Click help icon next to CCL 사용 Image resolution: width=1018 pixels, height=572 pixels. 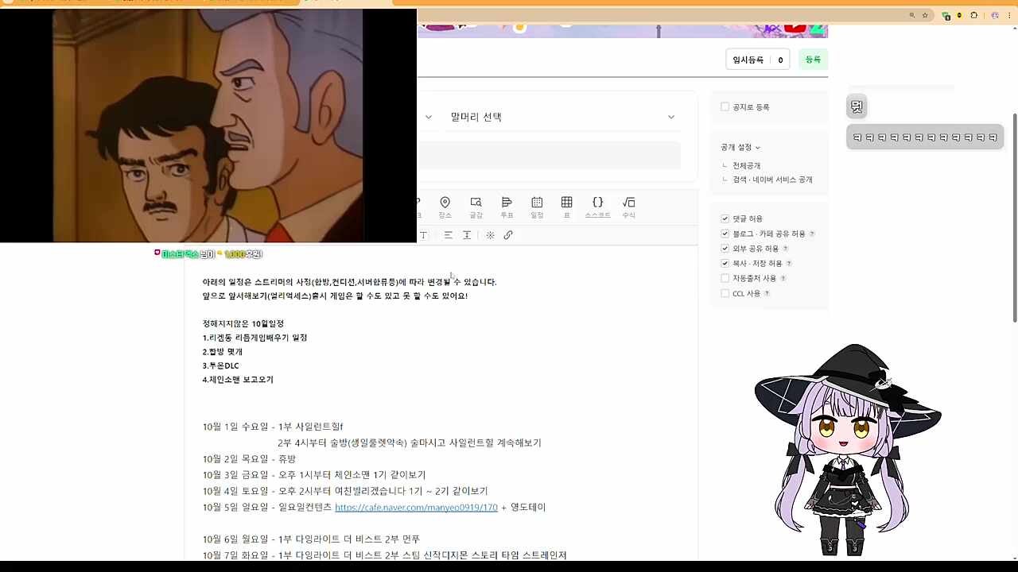(767, 294)
